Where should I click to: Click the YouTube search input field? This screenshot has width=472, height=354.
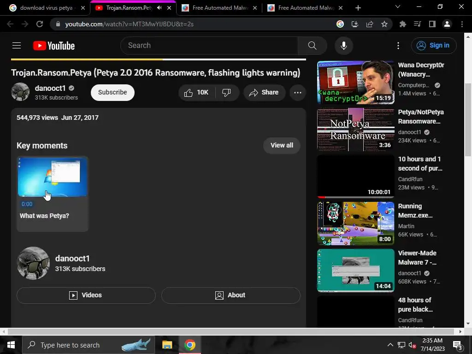tap(209, 46)
